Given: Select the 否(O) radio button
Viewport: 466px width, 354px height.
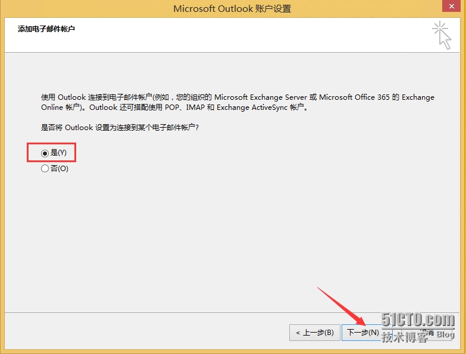Looking at the screenshot, I should [x=45, y=169].
